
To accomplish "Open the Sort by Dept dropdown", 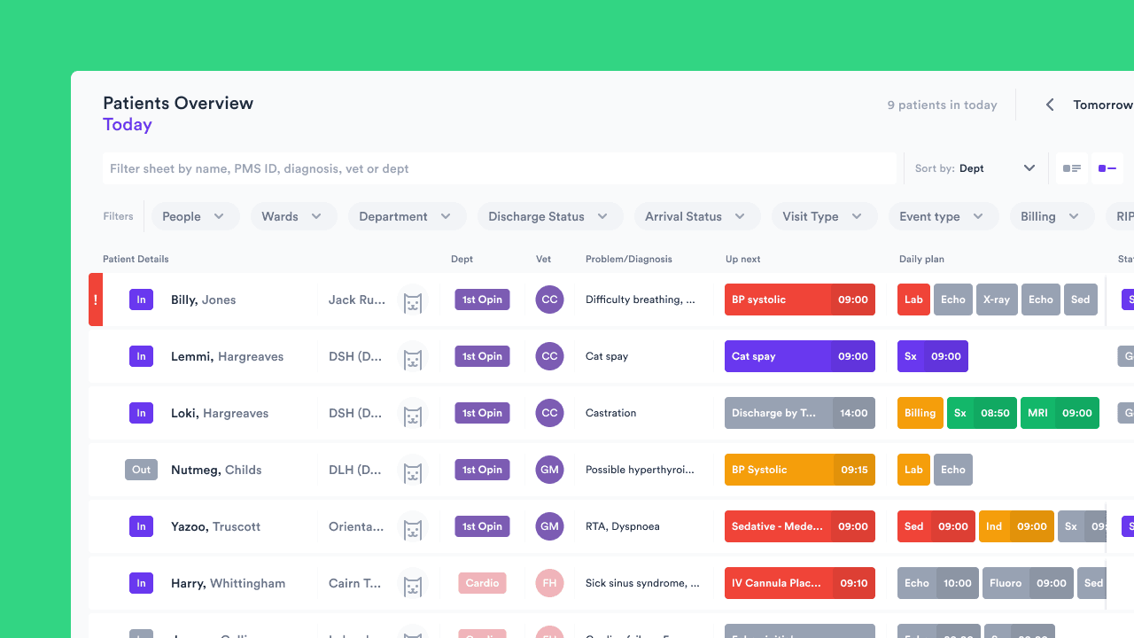I will tap(975, 168).
